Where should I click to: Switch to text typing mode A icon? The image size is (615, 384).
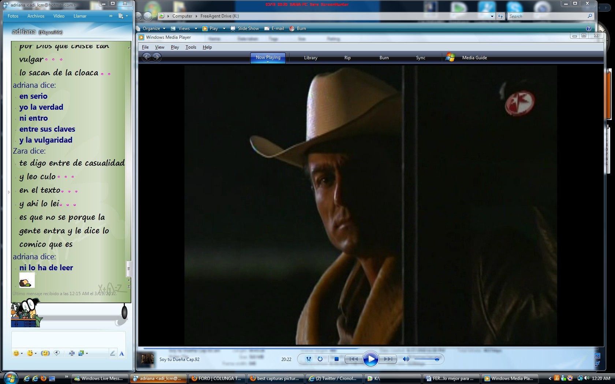[x=122, y=353]
